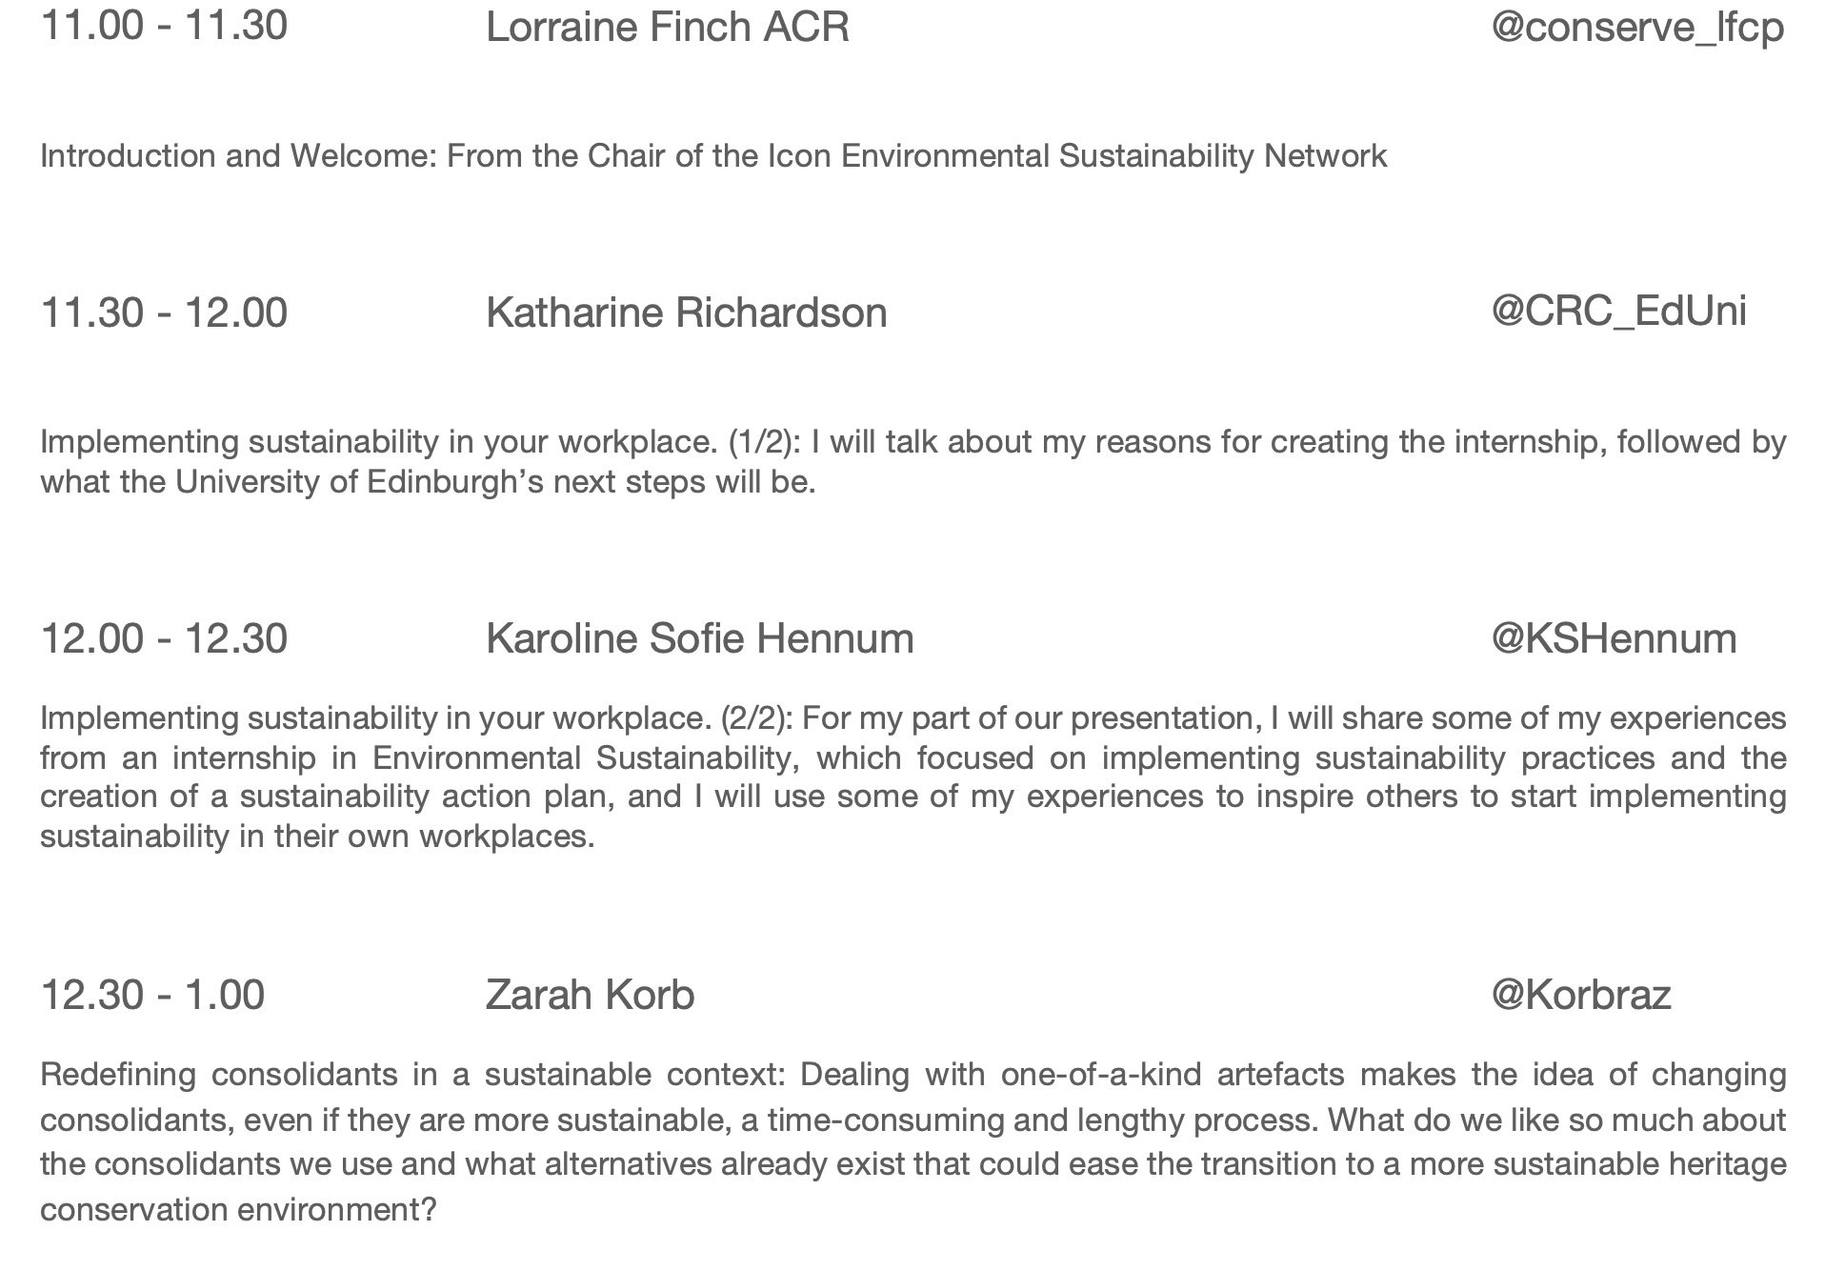Click the 11.00 - 11.30 time slot
Viewport: 1825px width, 1271px height.
click(164, 26)
